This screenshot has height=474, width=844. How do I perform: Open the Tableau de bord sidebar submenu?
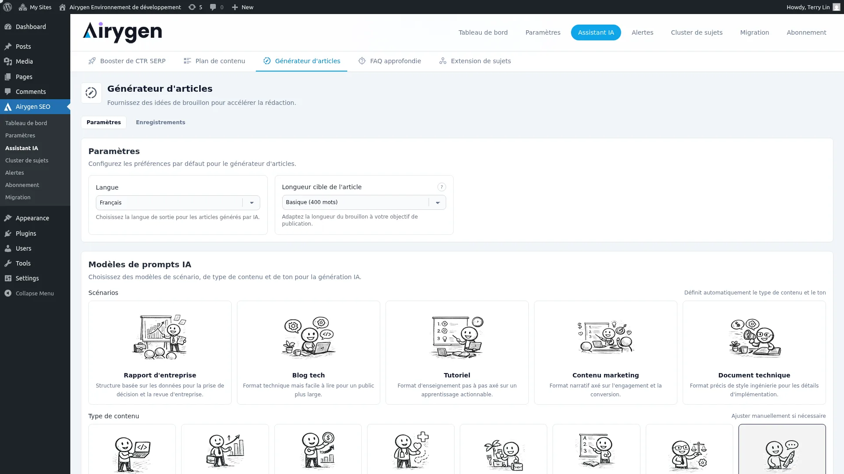(x=26, y=123)
